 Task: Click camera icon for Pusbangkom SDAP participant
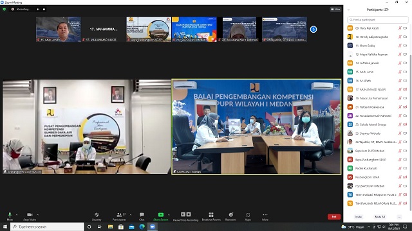(405, 177)
